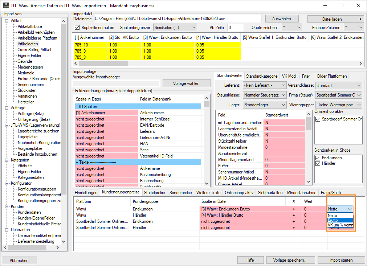Open the Lager Standardlager dropdown
The image size is (367, 266).
coord(265,105)
